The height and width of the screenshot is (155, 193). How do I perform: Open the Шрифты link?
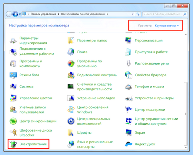[84, 133]
